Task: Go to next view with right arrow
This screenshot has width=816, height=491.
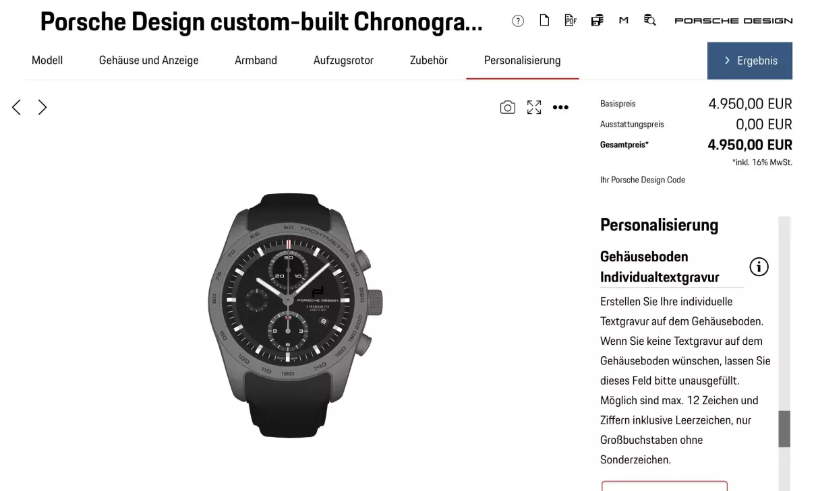Action: [x=42, y=107]
